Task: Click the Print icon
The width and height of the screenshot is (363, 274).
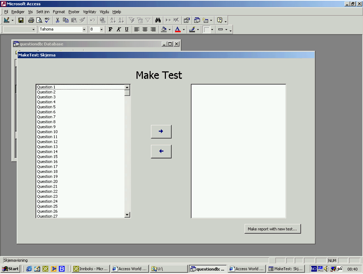Action: pyautogui.click(x=31, y=20)
